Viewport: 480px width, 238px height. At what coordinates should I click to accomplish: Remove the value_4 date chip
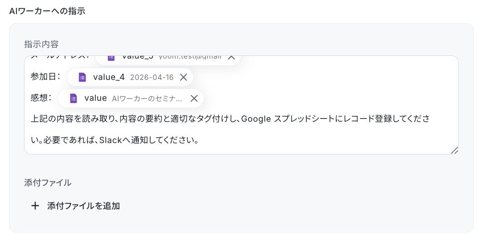click(x=183, y=77)
